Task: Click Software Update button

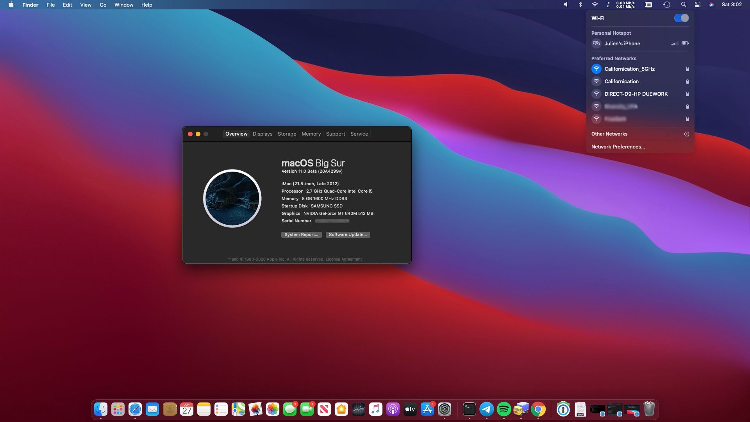Action: tap(348, 234)
